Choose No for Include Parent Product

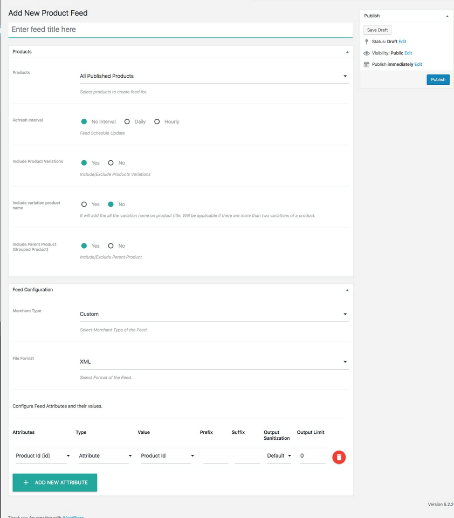pyautogui.click(x=111, y=246)
